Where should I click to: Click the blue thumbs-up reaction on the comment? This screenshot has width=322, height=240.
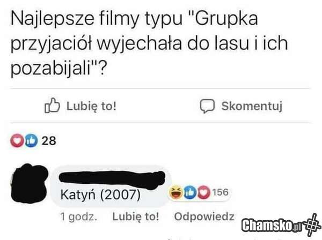click(190, 192)
